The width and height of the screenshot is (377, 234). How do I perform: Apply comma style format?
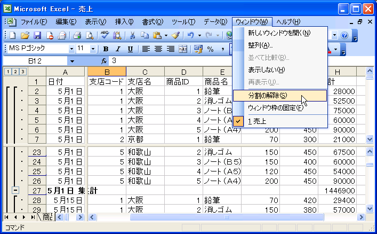223,49
